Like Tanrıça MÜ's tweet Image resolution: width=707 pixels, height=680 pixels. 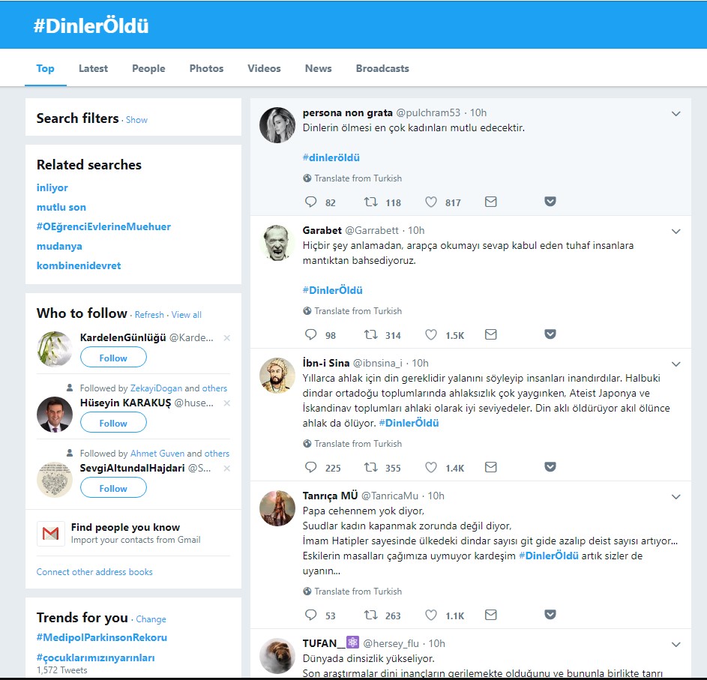(431, 615)
